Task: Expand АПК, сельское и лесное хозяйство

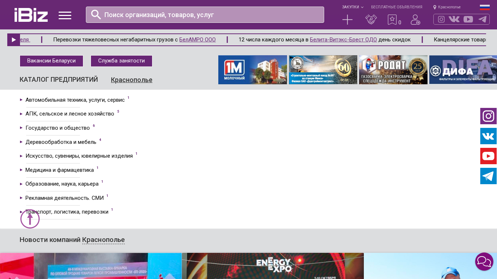Action: coord(70,114)
